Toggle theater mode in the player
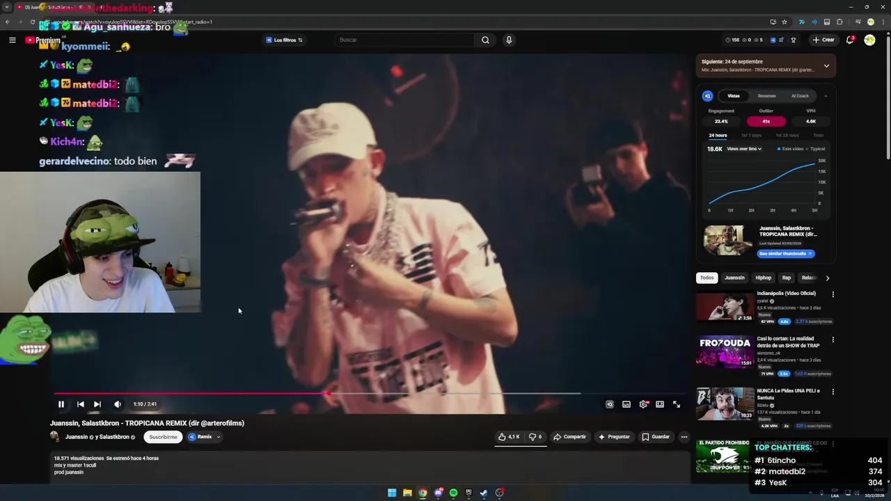Screen dimensions: 891x501 pos(660,404)
